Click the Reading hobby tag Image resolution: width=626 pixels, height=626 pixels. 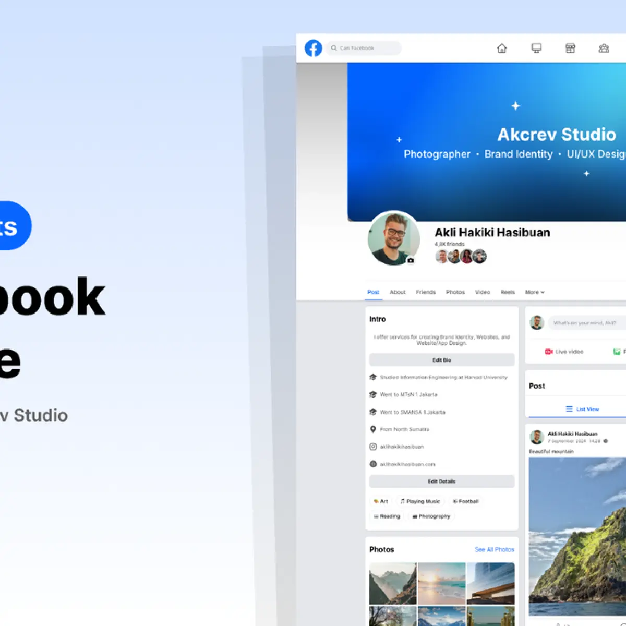click(x=387, y=516)
